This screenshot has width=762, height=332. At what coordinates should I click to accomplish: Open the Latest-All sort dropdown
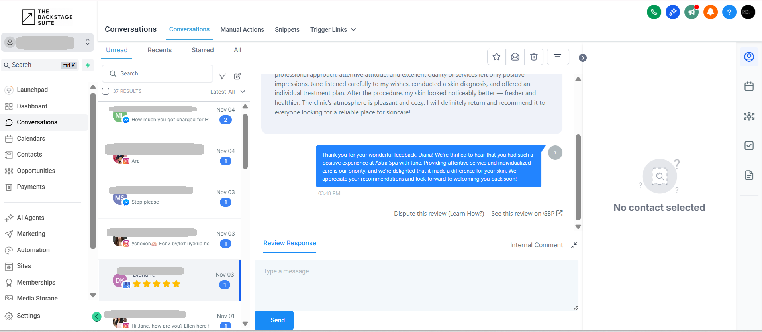pyautogui.click(x=227, y=92)
